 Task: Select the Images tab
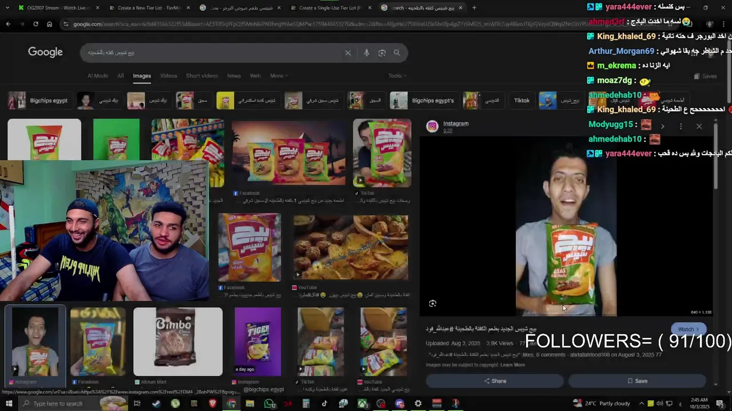[x=142, y=76]
